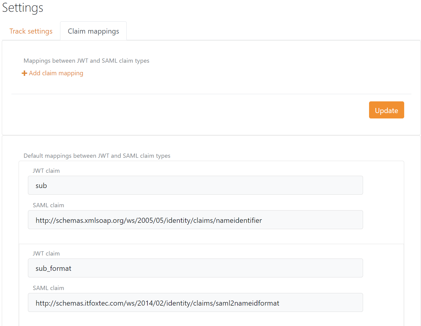Select the schemas.itfoxtec.com claim value
This screenshot has height=326, width=421.
pyautogui.click(x=157, y=303)
